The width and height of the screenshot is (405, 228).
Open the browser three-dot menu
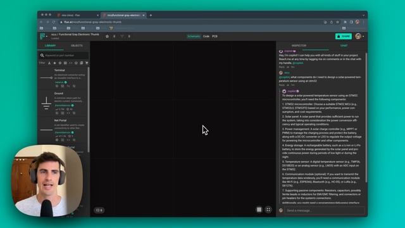coord(363,22)
